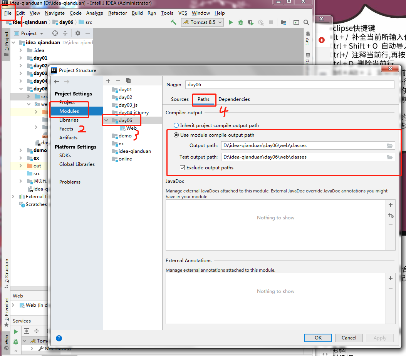Image resolution: width=406 pixels, height=356 pixels.
Task: Expand the demo folder in project tree
Action: tap(20, 150)
